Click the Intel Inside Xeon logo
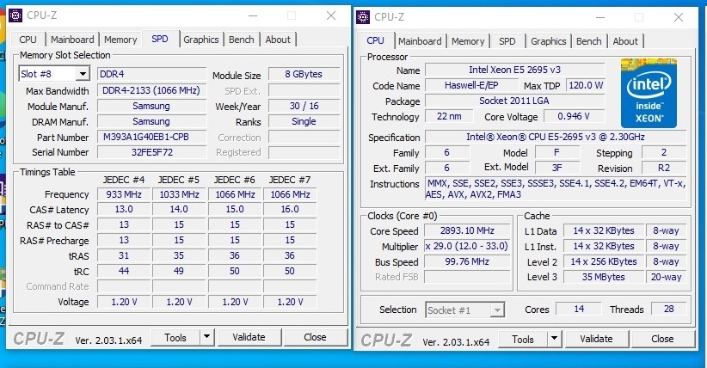The image size is (707, 368). click(x=649, y=93)
